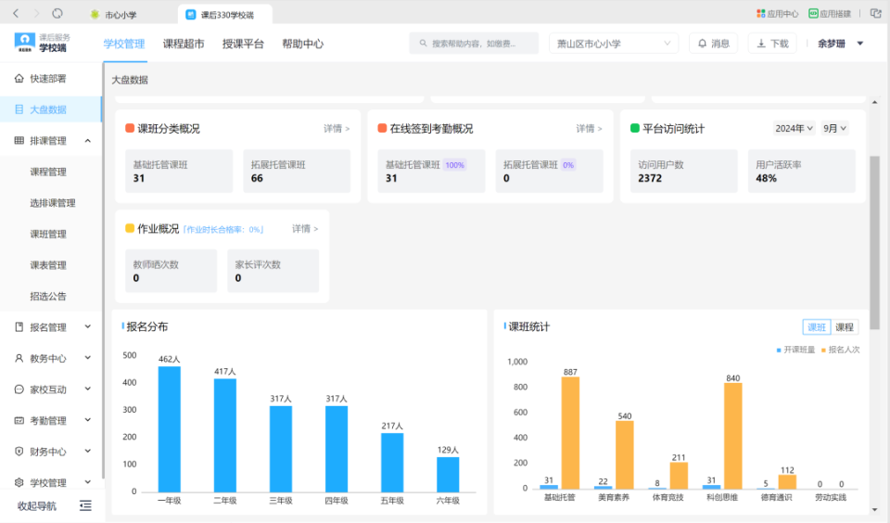Open 招选公告 in the sidebar
The width and height of the screenshot is (890, 523).
[x=48, y=296]
